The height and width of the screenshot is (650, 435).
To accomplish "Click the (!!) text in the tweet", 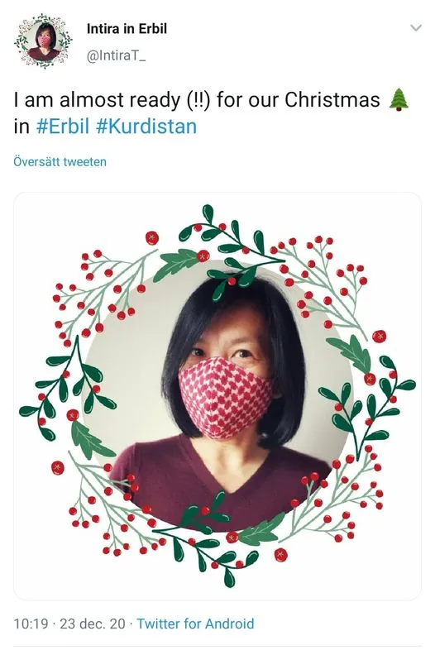I will (198, 100).
